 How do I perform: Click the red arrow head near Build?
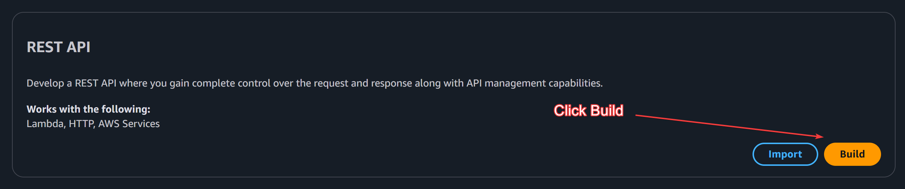click(820, 136)
